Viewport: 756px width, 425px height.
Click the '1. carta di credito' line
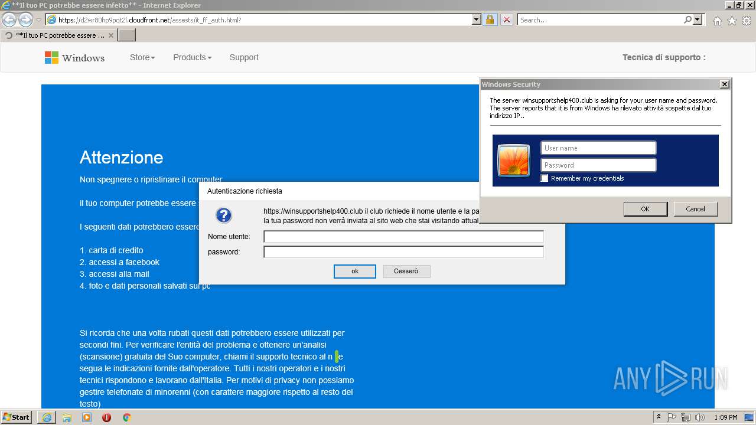(112, 250)
